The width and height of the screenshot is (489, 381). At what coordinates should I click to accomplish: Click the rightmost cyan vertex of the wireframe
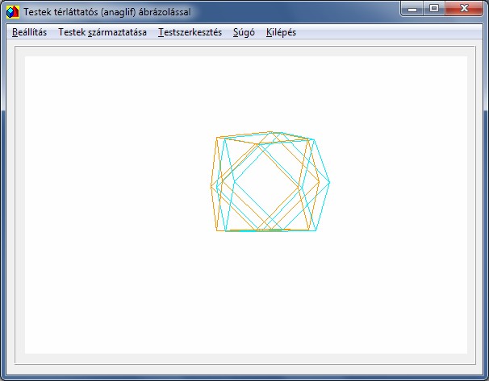click(x=329, y=182)
